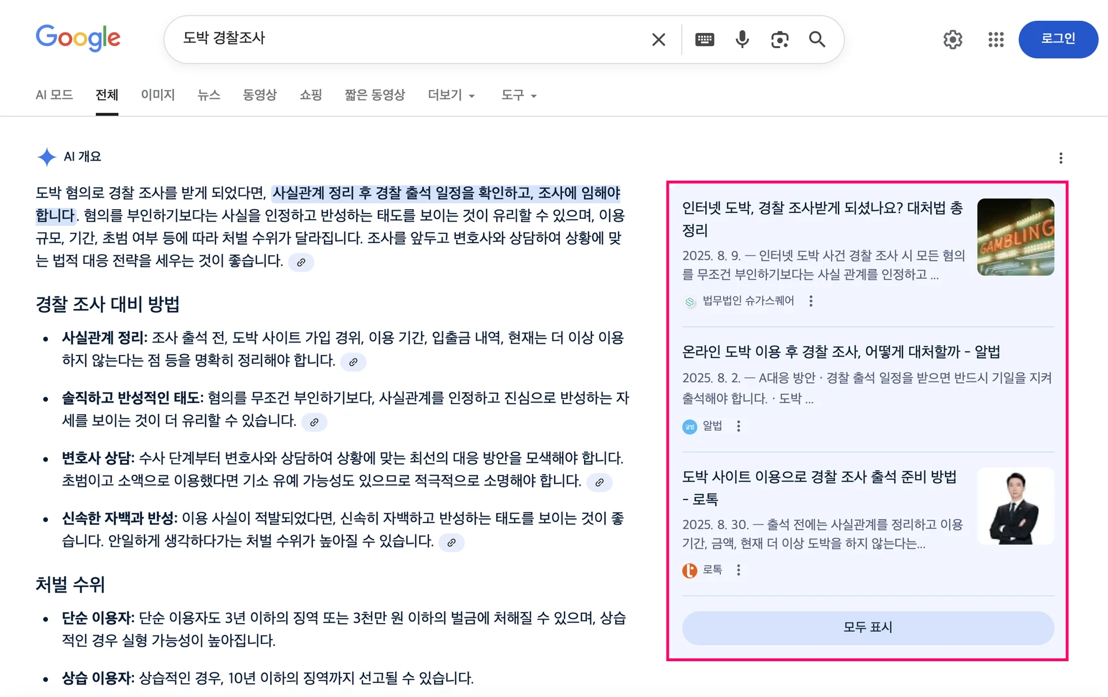Open the three-dot menu next to 로톡
This screenshot has height=697, width=1108.
tap(739, 570)
